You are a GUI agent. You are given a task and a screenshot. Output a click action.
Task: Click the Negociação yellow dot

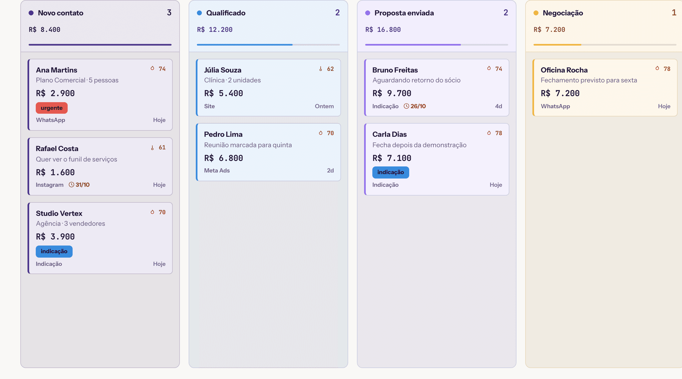point(536,13)
